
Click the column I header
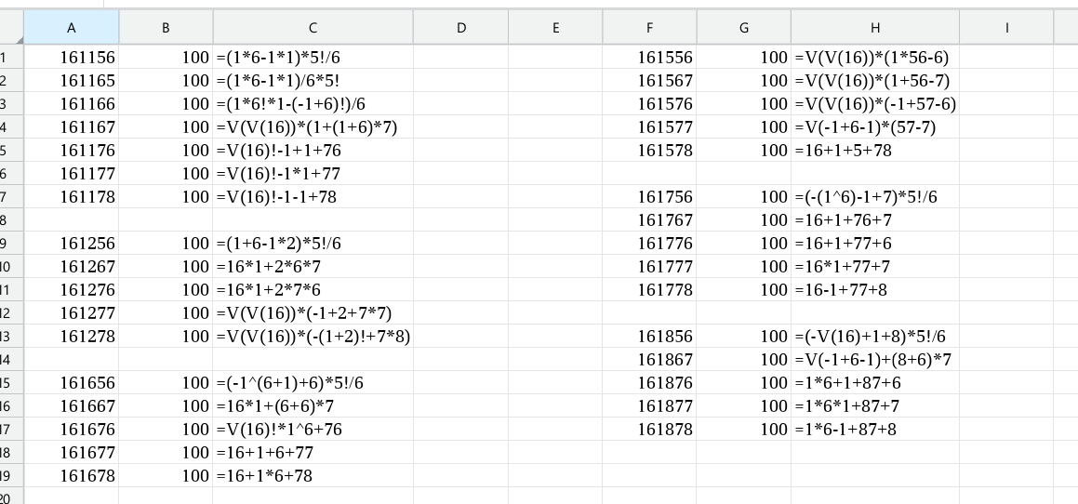(x=1005, y=28)
